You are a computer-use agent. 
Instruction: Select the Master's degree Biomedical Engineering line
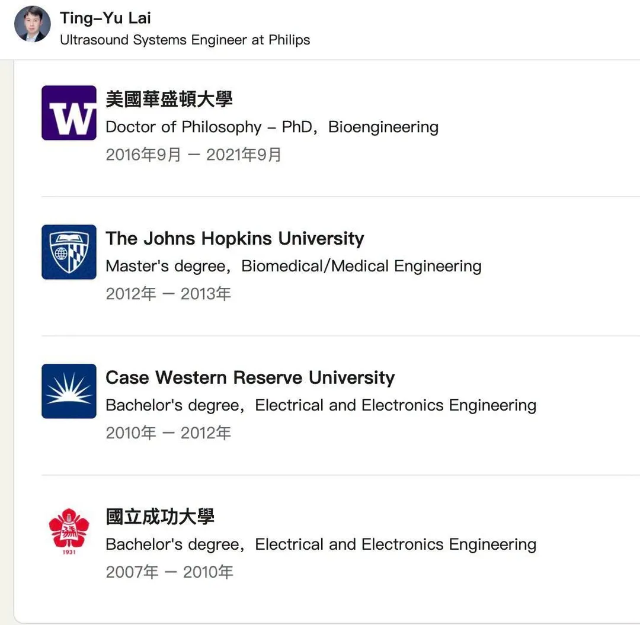[x=293, y=266]
